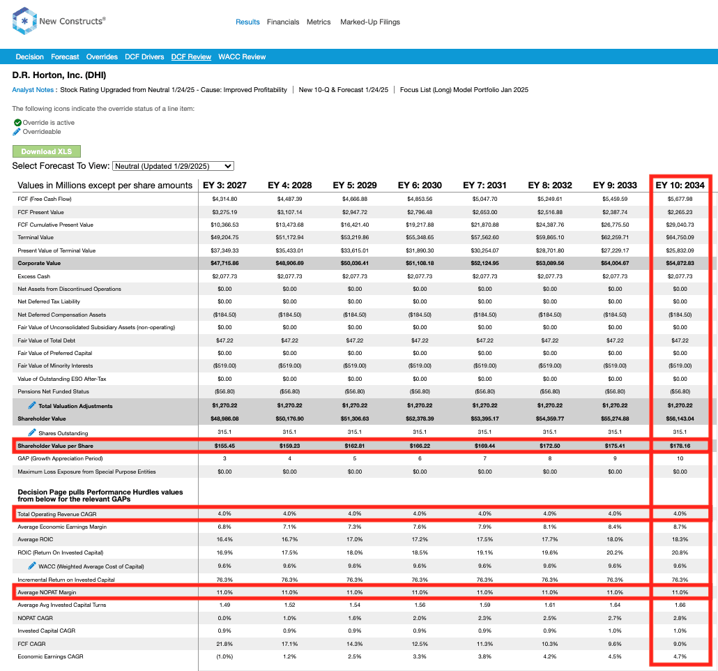The height and width of the screenshot is (671, 718).
Task: Open the DCF Drivers page
Action: [x=144, y=56]
